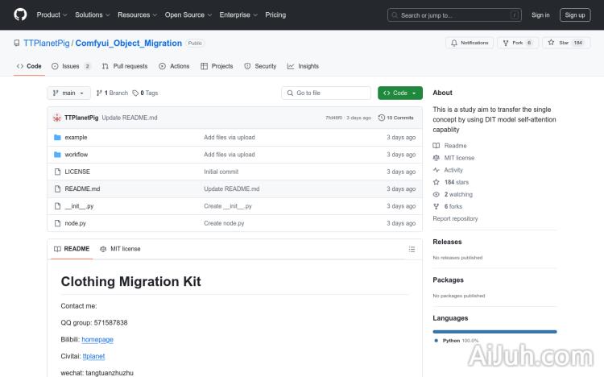Focus the Search or jump to field

(454, 15)
